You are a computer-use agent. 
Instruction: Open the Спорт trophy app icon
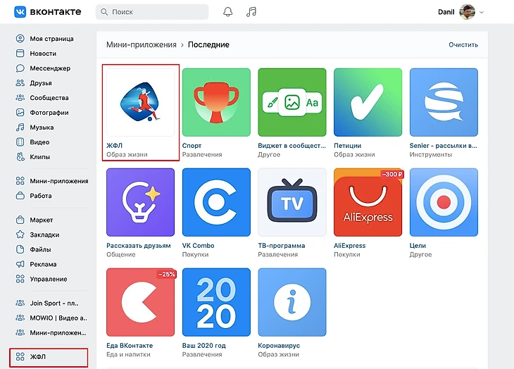click(x=216, y=102)
